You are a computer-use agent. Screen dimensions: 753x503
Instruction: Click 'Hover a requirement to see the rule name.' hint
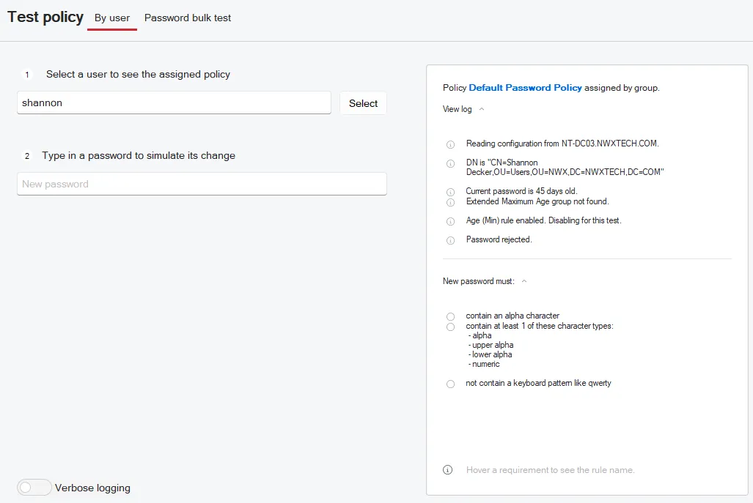tap(551, 470)
